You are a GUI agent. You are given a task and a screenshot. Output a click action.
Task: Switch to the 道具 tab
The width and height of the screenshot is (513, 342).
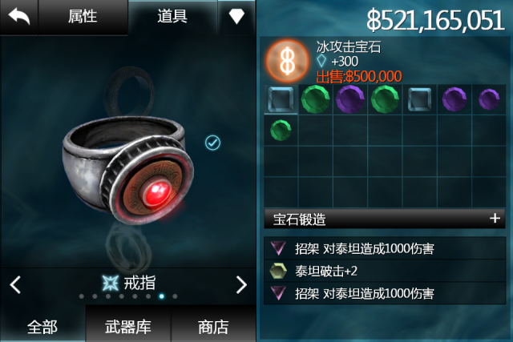172,16
